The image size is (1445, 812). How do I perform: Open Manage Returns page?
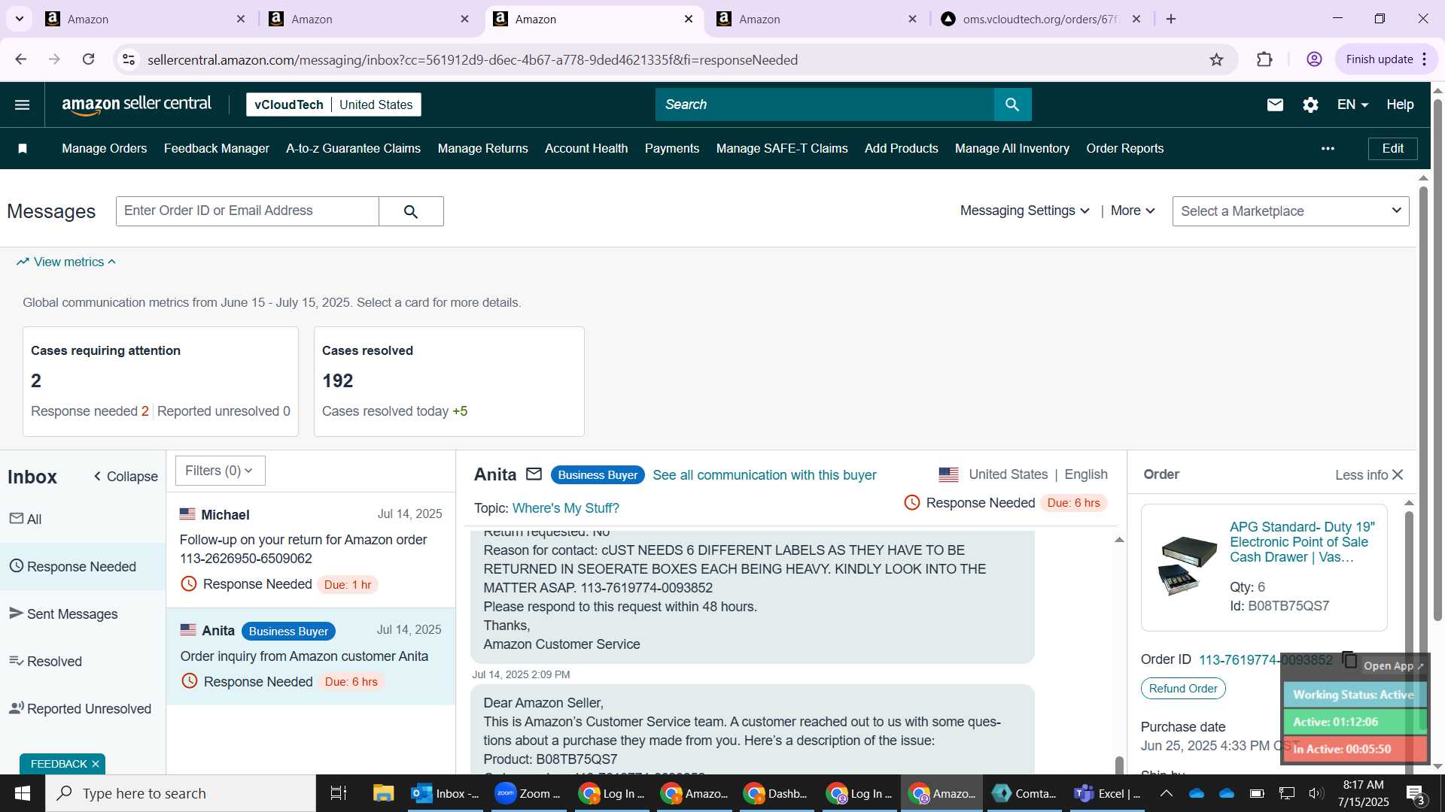tap(483, 149)
